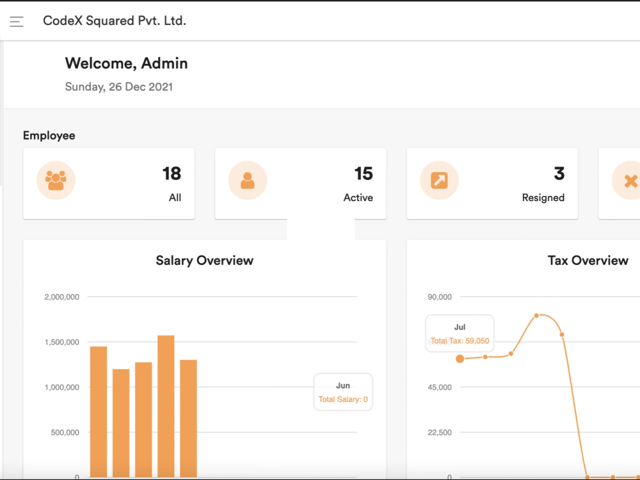Image resolution: width=640 pixels, height=480 pixels.
Task: Click the Welcome, Admin heading
Action: pos(127,63)
